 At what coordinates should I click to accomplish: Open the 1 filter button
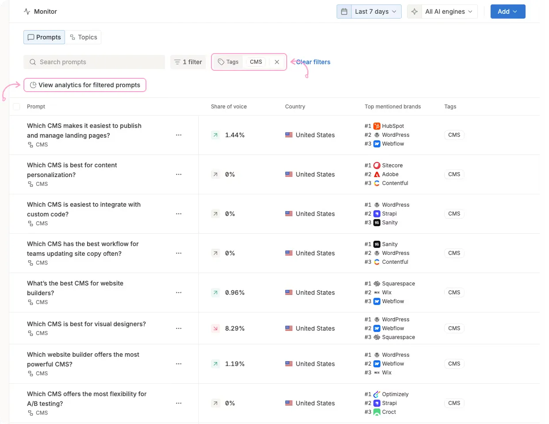point(188,62)
